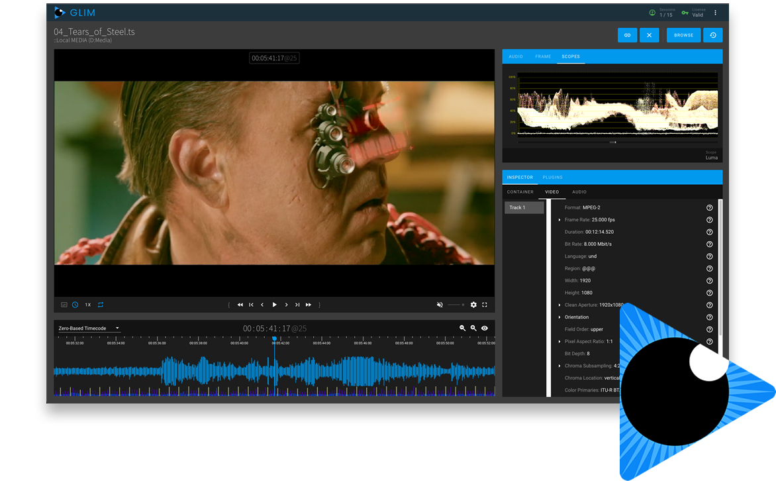The width and height of the screenshot is (776, 481).
Task: Copy media link with the chain button
Action: pyautogui.click(x=627, y=35)
